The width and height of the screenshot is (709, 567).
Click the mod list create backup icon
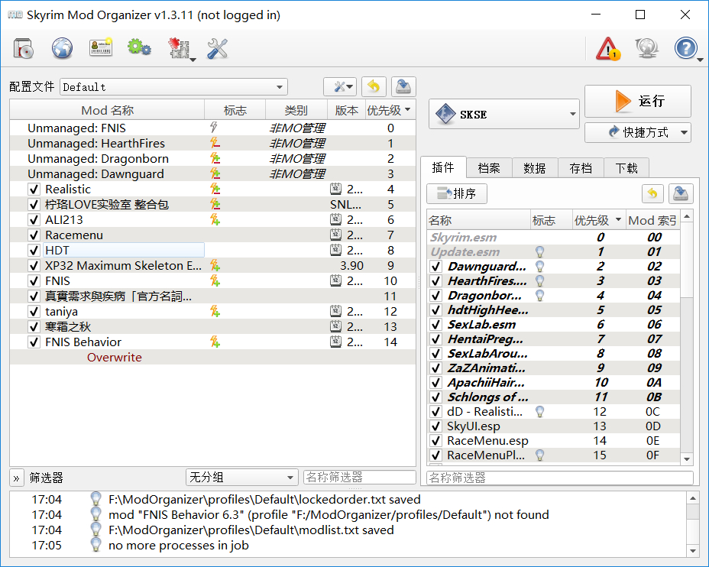click(x=403, y=86)
